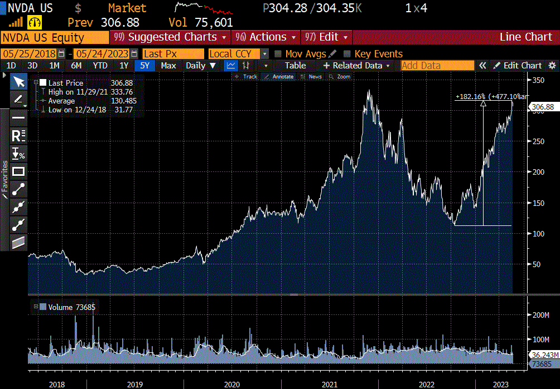Image resolution: width=560 pixels, height=389 pixels.
Task: Click the 306.88 last price axis label
Action: click(545, 107)
